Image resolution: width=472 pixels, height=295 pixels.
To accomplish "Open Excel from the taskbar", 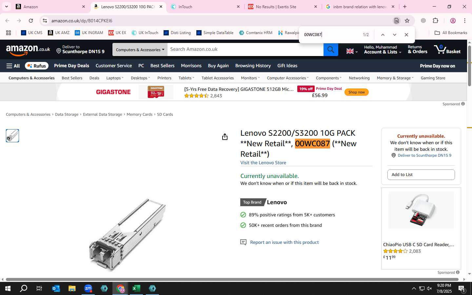I will 136,288.
